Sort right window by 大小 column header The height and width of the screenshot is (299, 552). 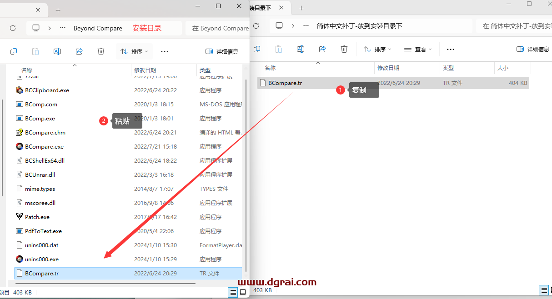503,68
